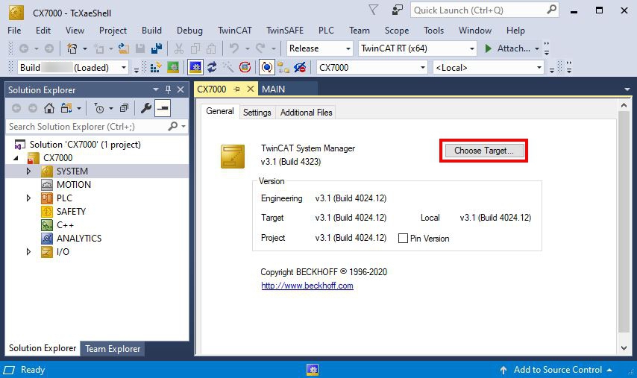Click the Toggle Free Run State red icon
The width and height of the screenshot is (637, 378).
[x=245, y=67]
